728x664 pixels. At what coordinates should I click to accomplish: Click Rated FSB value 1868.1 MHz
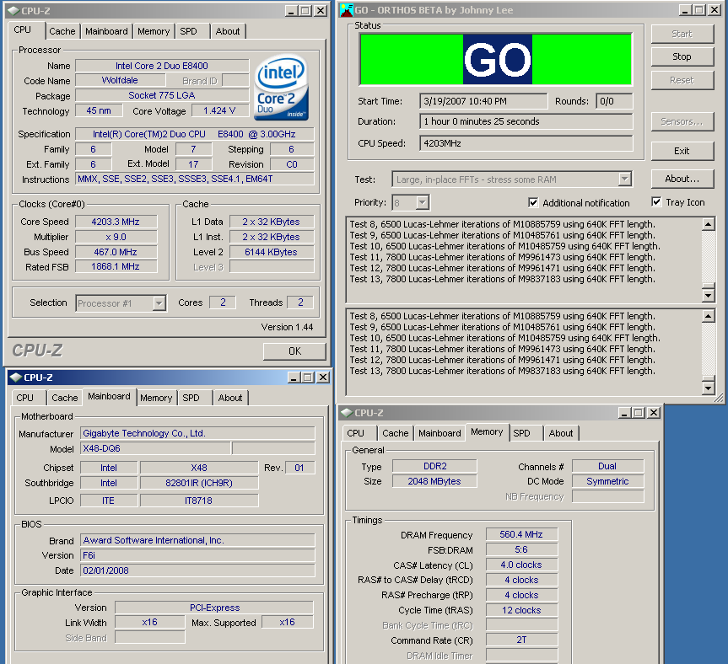[116, 266]
